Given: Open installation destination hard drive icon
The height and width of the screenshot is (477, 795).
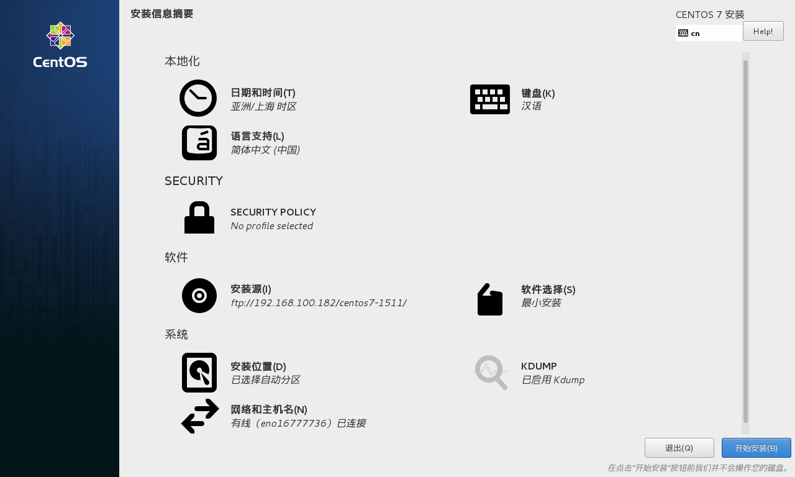Looking at the screenshot, I should click(199, 373).
